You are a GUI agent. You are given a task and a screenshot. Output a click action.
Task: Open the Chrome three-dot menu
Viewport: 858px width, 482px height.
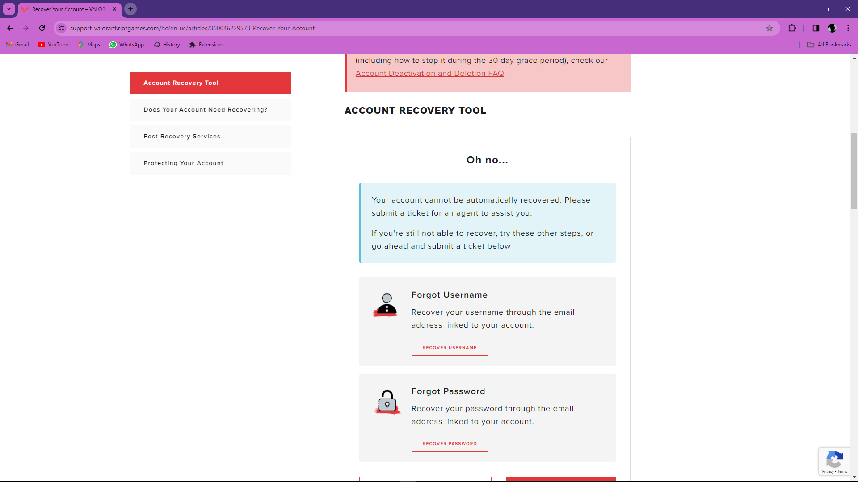[848, 28]
